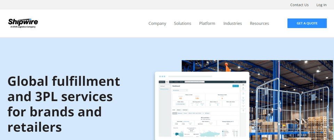Screen dimensions: 334x140
Task: Click the 'Global fulfillment and 3PL services' headline
Action: 64,104
